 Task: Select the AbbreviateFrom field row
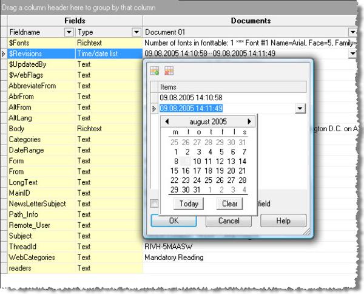tap(41, 86)
